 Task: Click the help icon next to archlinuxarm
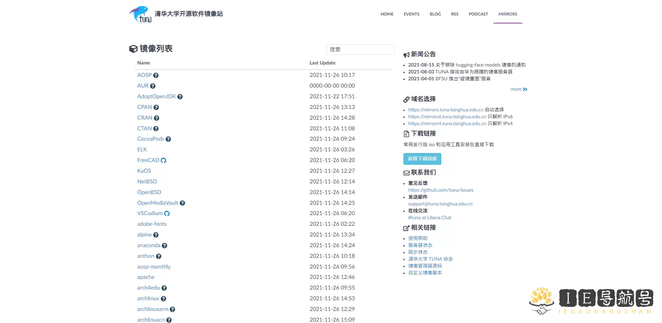click(173, 309)
